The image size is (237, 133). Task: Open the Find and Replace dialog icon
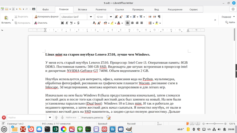pos(109,117)
